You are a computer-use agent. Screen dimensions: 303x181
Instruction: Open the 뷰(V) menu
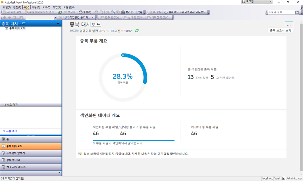pos(26,7)
